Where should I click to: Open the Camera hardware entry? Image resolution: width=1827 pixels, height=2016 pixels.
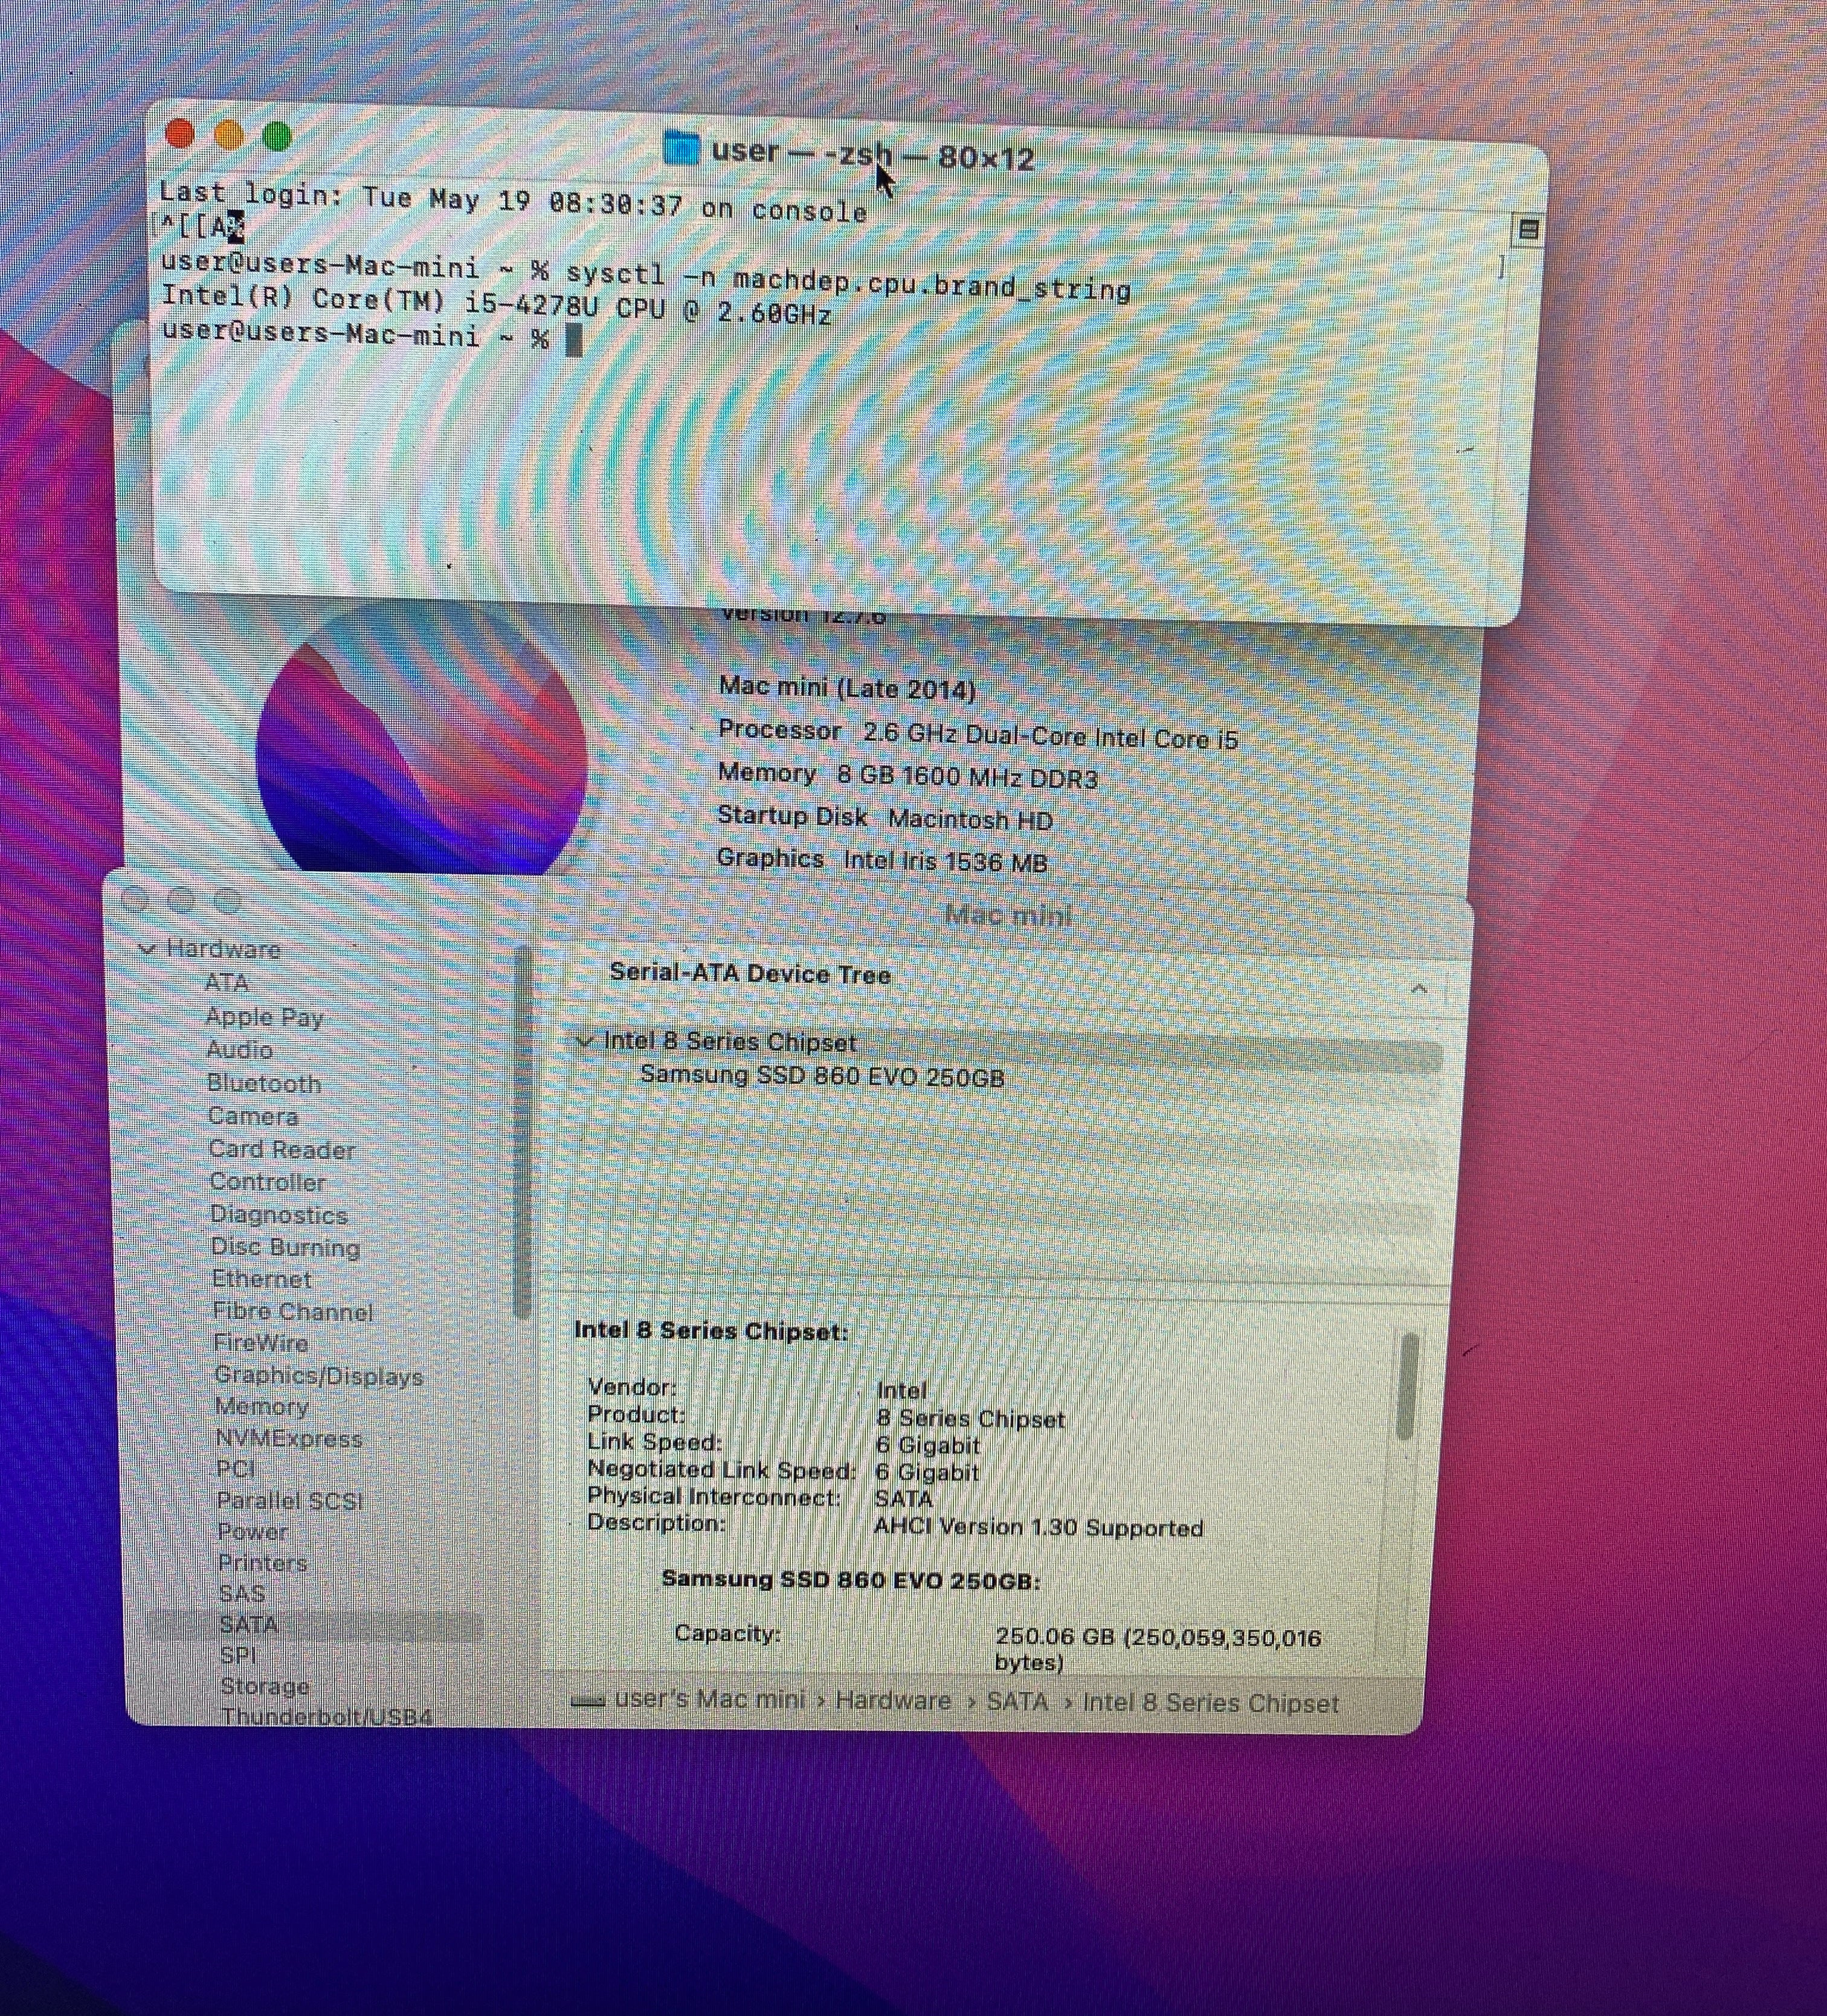click(253, 1116)
